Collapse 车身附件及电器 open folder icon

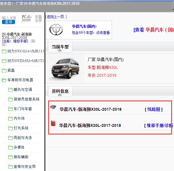pos(4,80)
